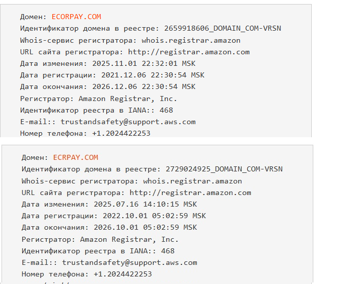Screen dimensions: 344x284
Task: Click registry ID 2659918606_DOMAIN_COM-VRSN
Action: pyautogui.click(x=219, y=28)
